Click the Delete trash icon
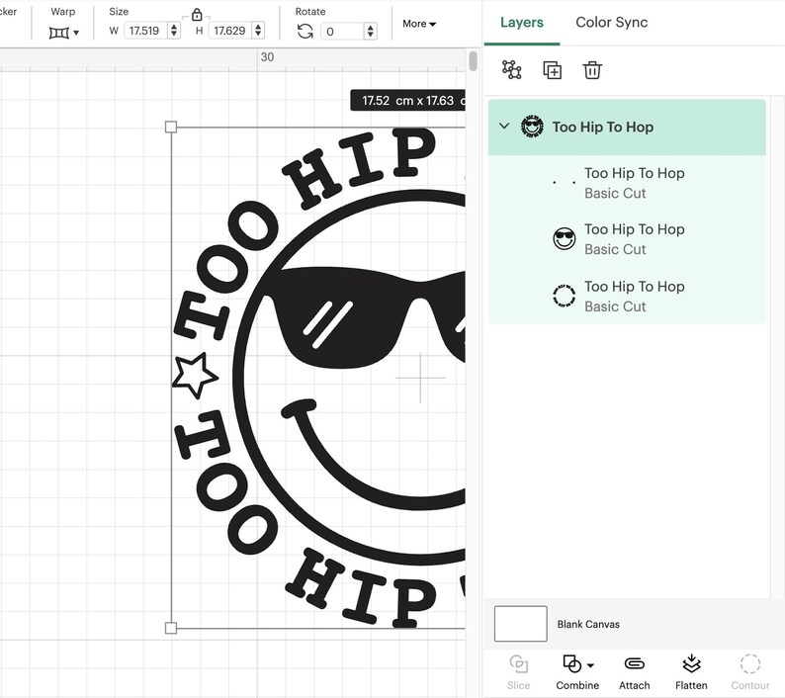 click(x=592, y=70)
